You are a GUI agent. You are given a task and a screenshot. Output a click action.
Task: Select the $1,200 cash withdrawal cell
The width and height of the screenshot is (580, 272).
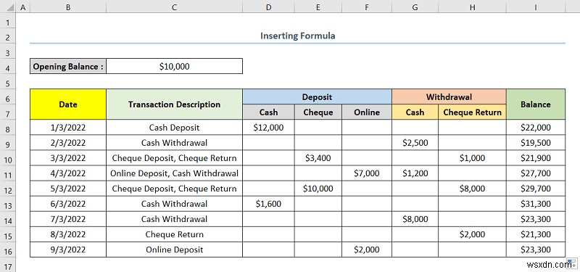tap(415, 173)
